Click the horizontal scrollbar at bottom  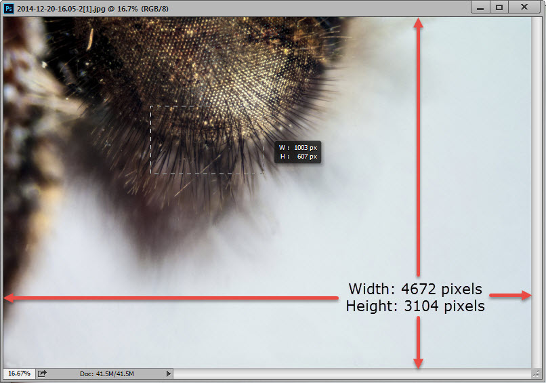352,374
